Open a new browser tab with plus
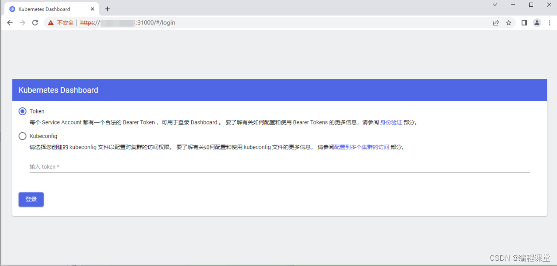 point(107,8)
